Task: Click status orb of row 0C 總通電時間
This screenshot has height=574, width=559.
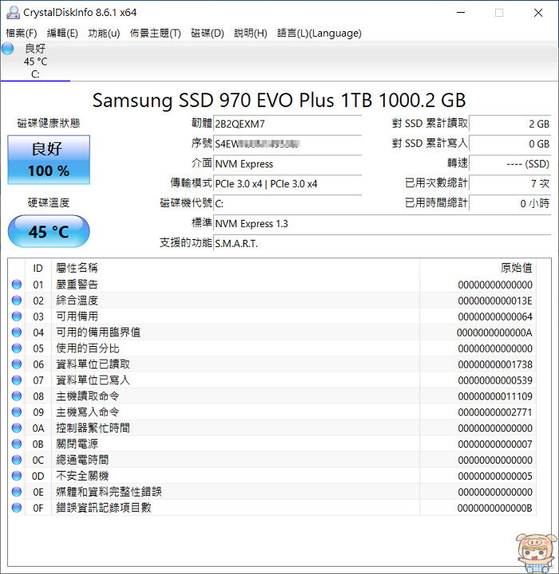Action: coord(17,460)
